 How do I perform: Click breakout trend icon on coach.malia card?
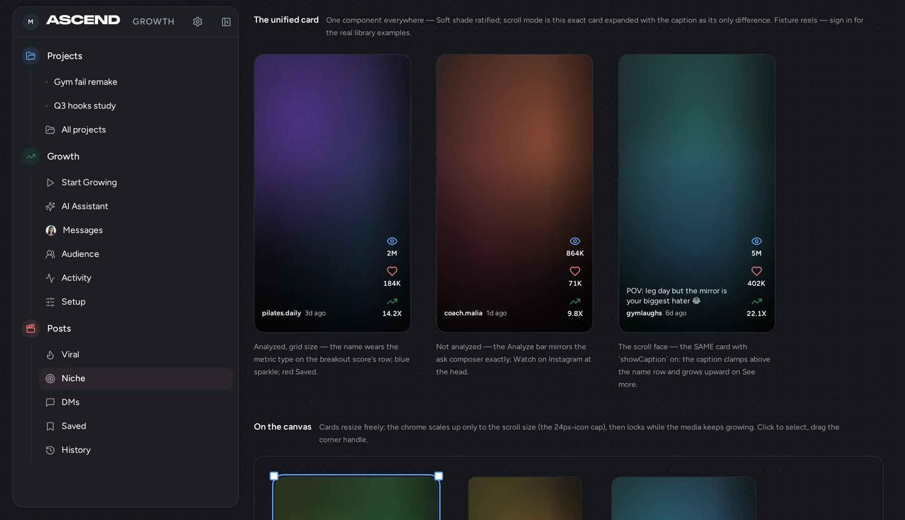point(575,301)
